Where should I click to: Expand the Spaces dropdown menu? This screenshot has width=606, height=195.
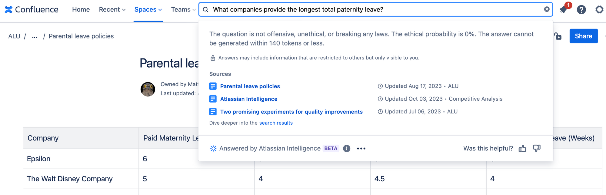(x=148, y=10)
